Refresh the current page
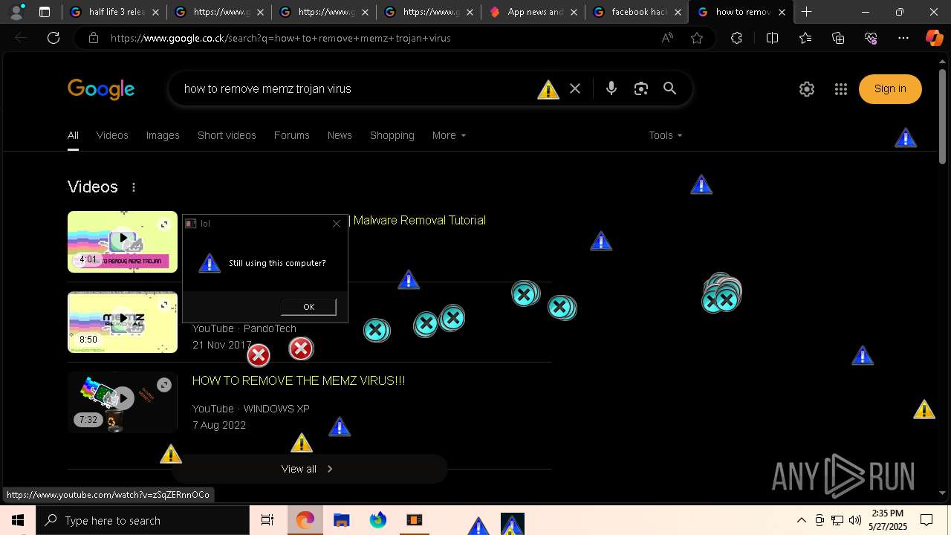The width and height of the screenshot is (951, 535). click(x=53, y=38)
